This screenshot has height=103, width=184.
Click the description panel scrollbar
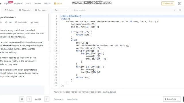[x=48, y=27]
